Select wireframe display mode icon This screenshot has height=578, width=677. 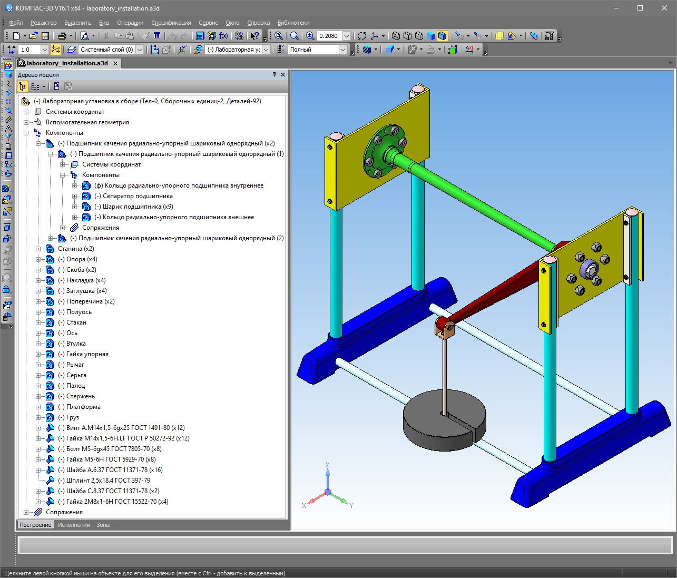(396, 36)
